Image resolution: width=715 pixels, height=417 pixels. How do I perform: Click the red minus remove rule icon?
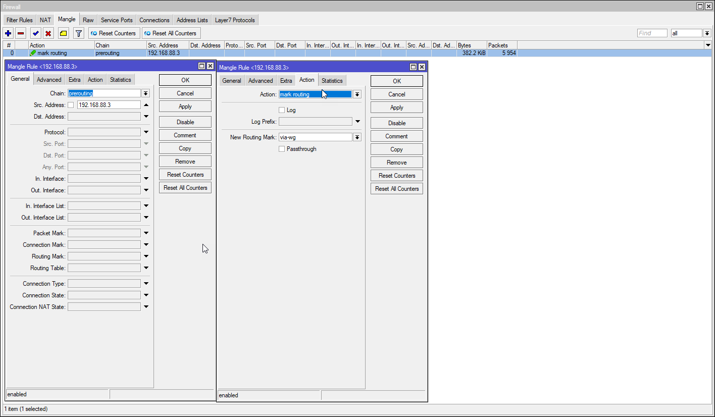(x=21, y=33)
